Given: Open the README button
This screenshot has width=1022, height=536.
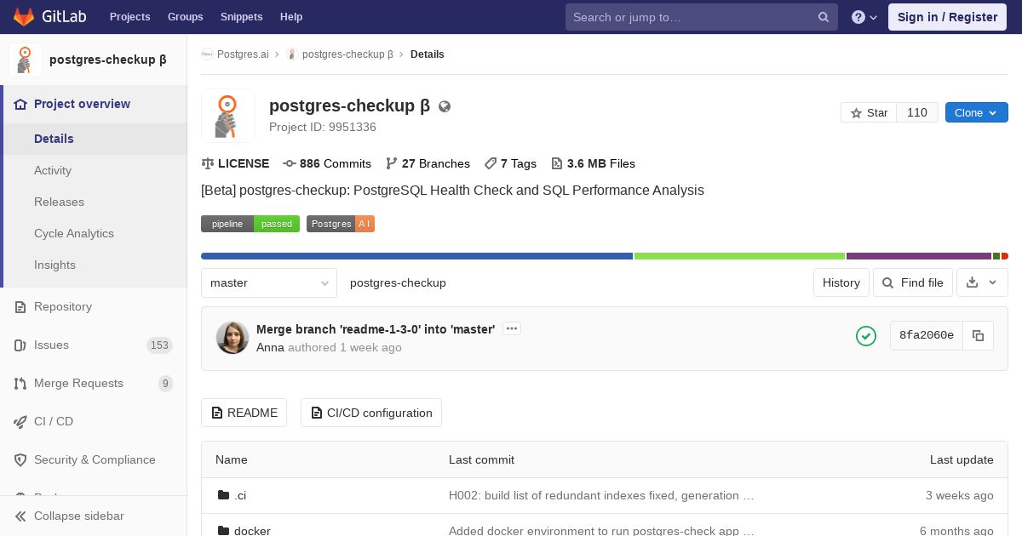Looking at the screenshot, I should tap(244, 413).
